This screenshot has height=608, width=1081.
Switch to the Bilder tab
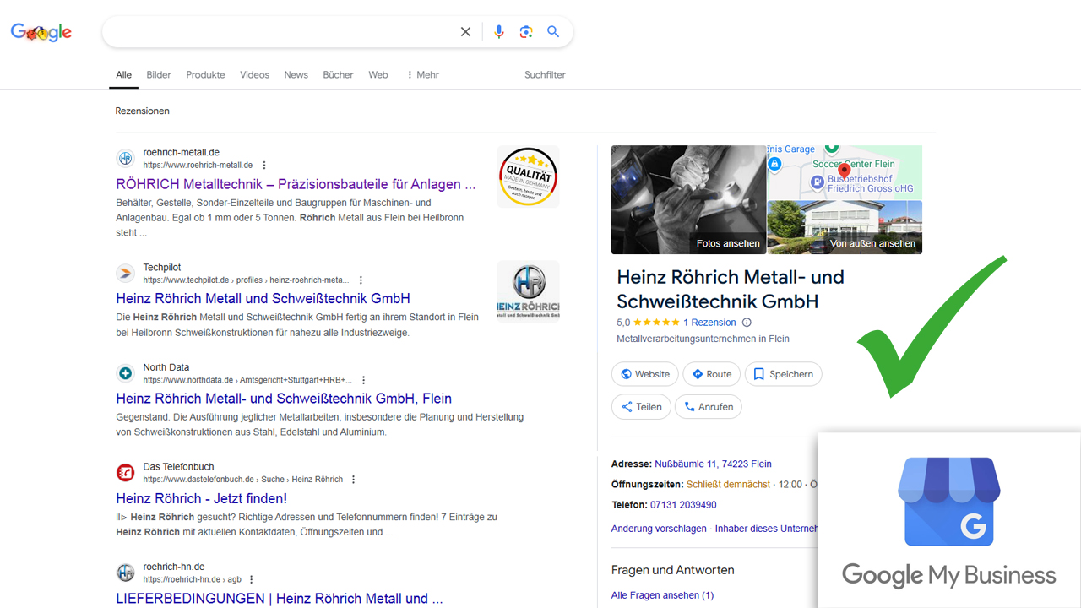pyautogui.click(x=159, y=75)
